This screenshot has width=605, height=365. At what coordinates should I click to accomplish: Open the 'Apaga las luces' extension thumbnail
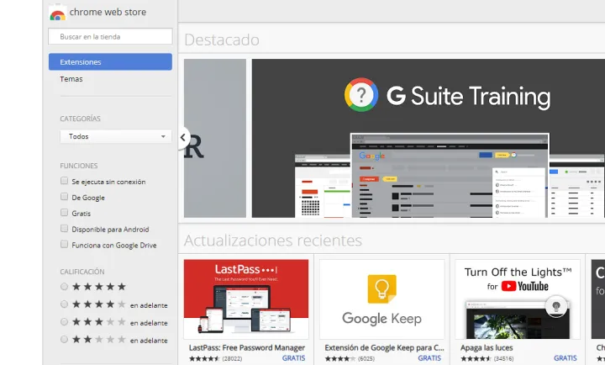click(517, 299)
